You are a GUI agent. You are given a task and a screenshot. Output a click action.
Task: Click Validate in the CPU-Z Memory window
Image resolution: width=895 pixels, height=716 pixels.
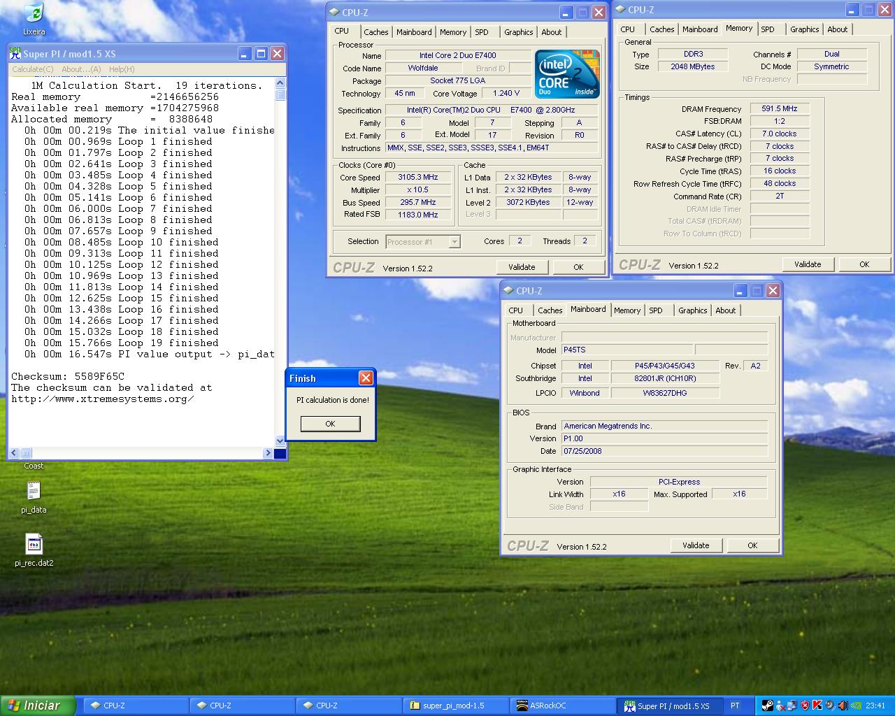pyautogui.click(x=808, y=264)
